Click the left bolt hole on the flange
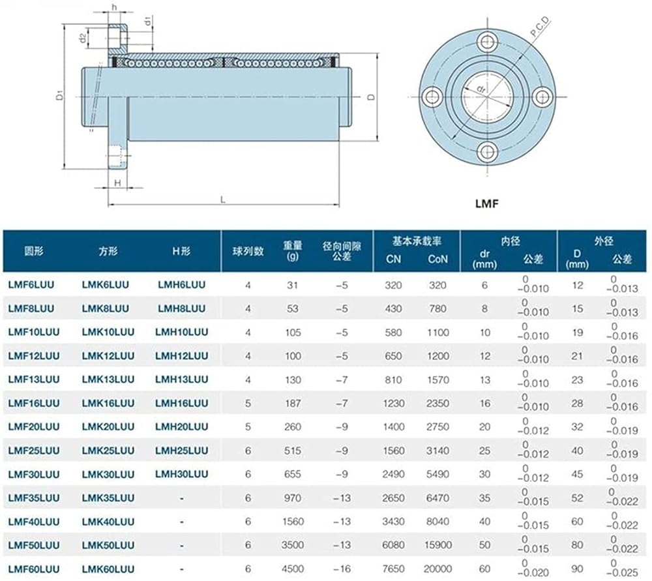Image resolution: width=652 pixels, height=581 pixels. click(432, 97)
